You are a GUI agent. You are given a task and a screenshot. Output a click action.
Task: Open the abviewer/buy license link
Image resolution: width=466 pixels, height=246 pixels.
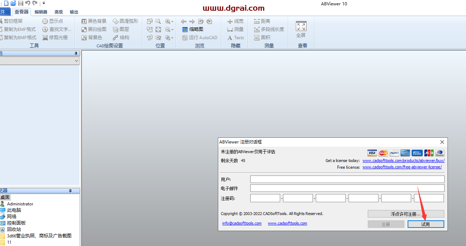(403, 161)
